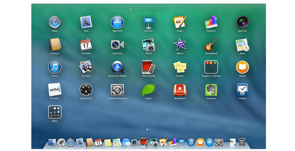This screenshot has width=295, height=151.
Task: Open iMovie star icon
Action: [x=180, y=45]
